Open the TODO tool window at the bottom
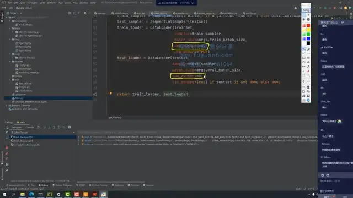This screenshot has width=353, height=198. tap(81, 185)
